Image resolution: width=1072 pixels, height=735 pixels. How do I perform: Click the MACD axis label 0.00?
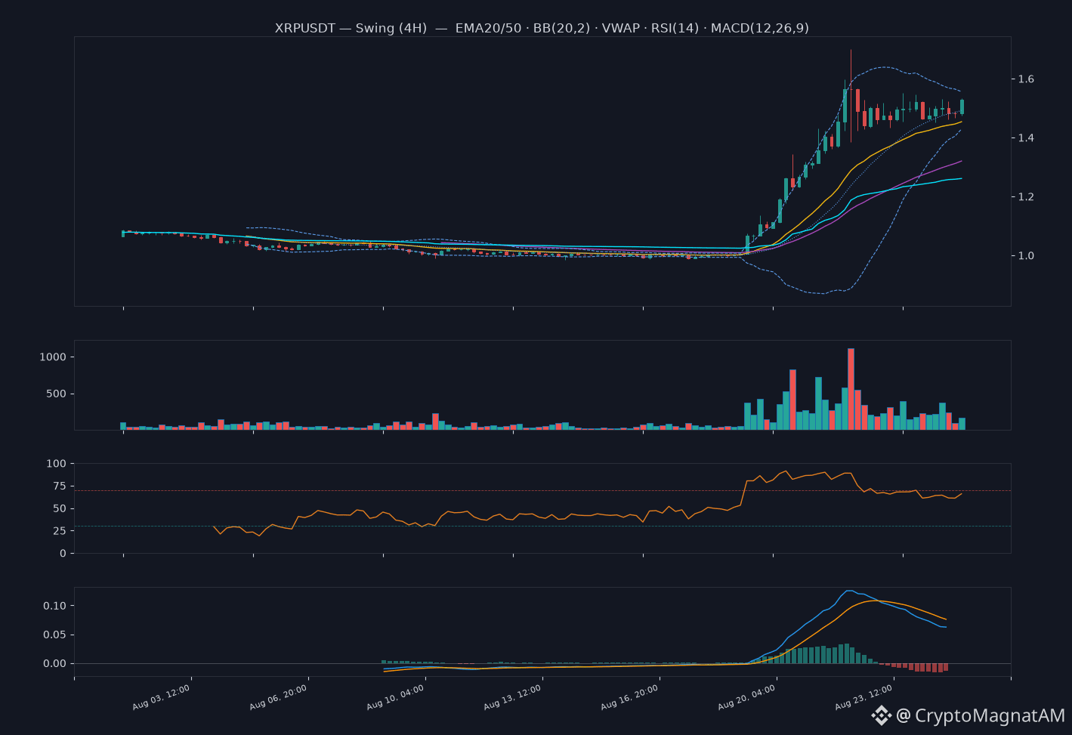[x=56, y=663]
